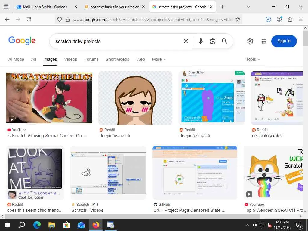
Task: Click horizontal scrollbar right arrow
Action: (300, 217)
